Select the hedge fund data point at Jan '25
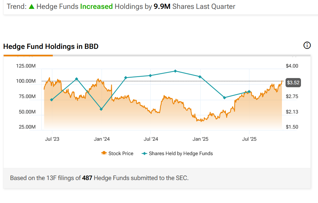The height and width of the screenshot is (203, 318). point(200,77)
